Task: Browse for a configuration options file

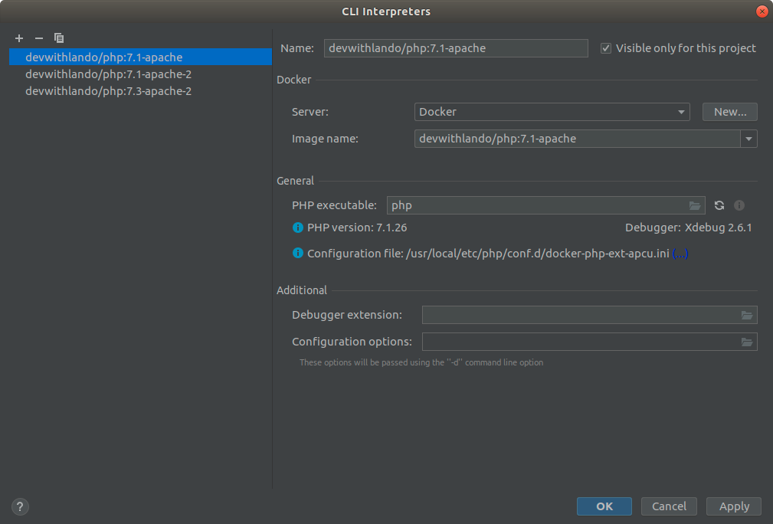Action: coord(747,342)
